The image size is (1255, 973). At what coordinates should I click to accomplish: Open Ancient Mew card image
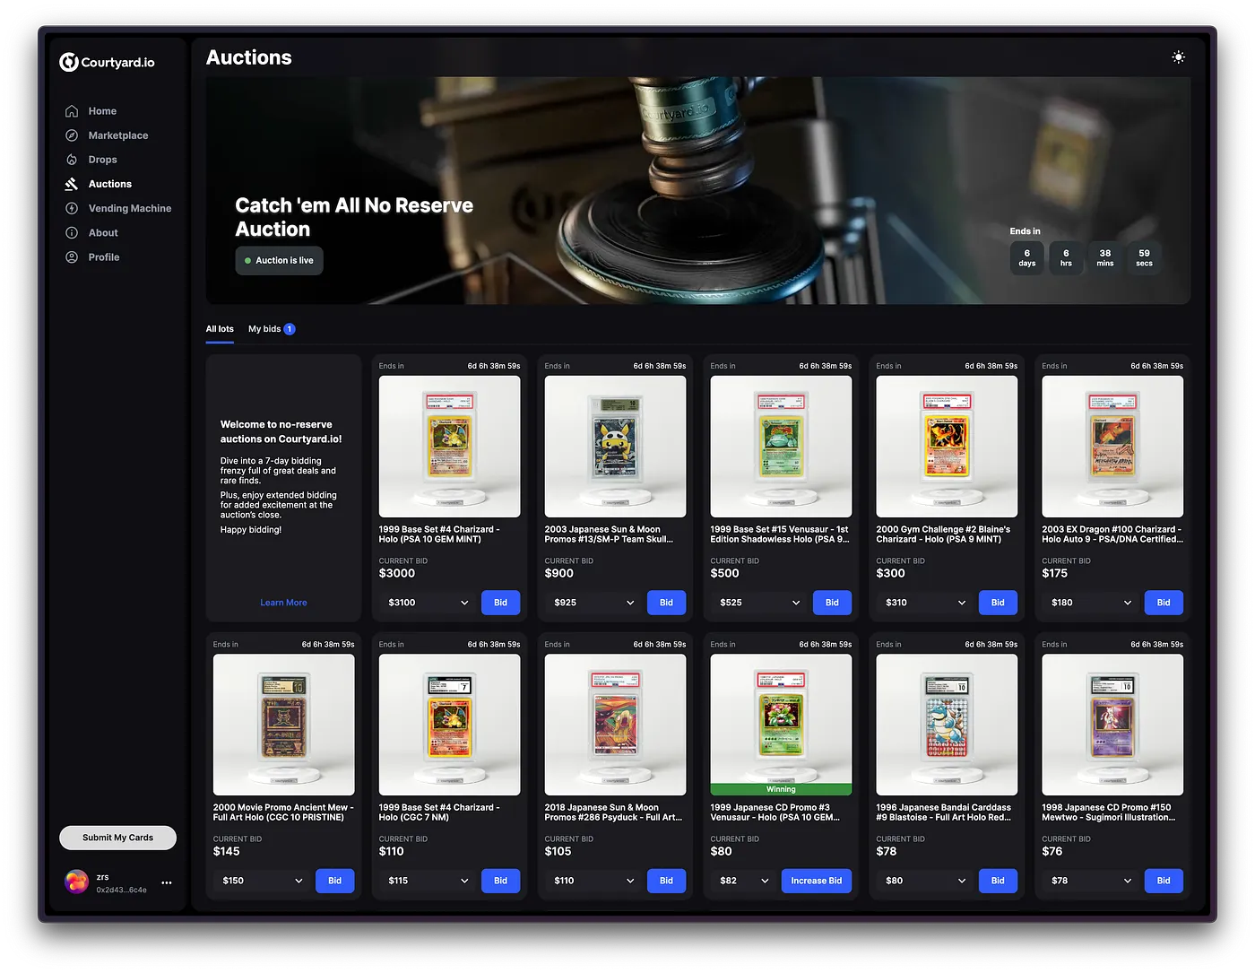(x=283, y=724)
